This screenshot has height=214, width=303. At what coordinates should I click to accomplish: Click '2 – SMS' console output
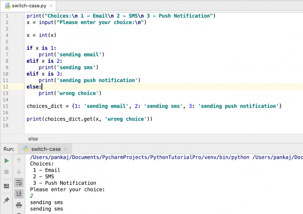pos(43,176)
